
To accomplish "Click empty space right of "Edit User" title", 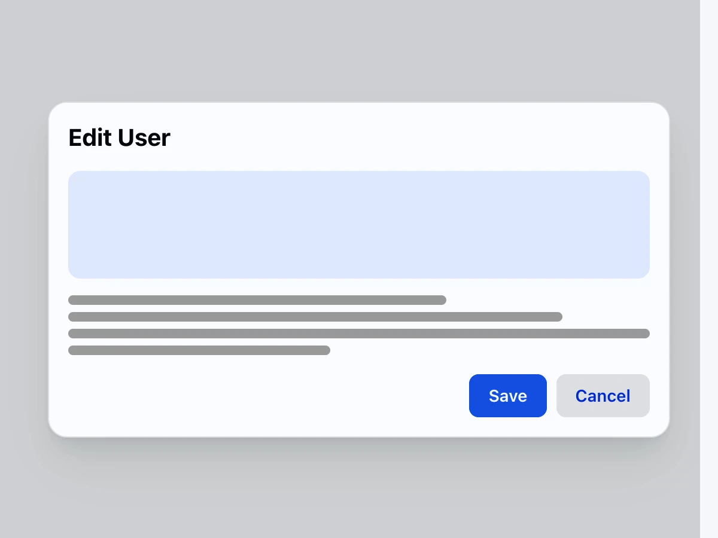I will [x=419, y=137].
